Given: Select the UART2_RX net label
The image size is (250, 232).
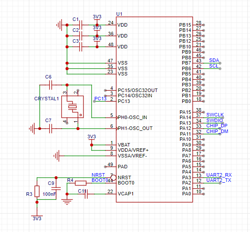Looking at the screenshot, I should (x=219, y=175).
